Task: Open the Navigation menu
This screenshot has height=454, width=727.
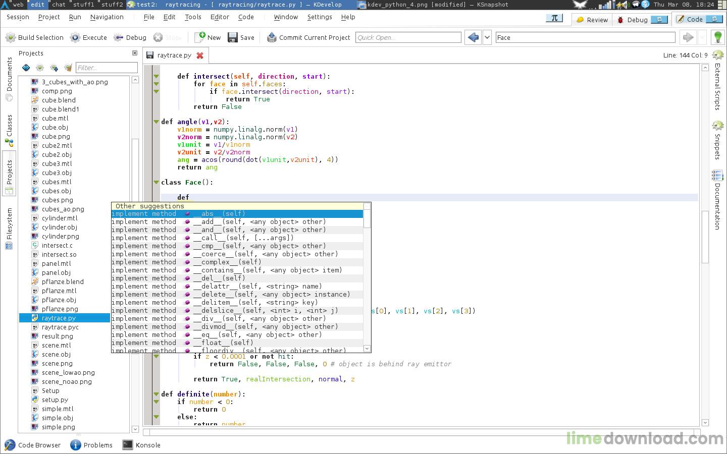Action: click(107, 17)
